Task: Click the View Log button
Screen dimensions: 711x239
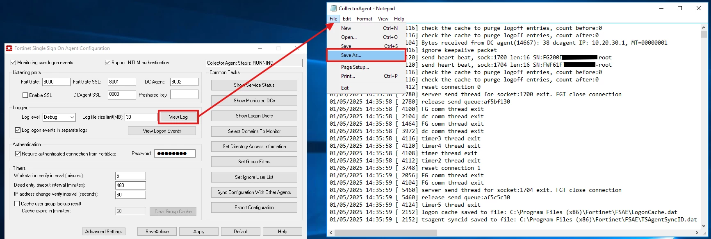Action: [178, 117]
